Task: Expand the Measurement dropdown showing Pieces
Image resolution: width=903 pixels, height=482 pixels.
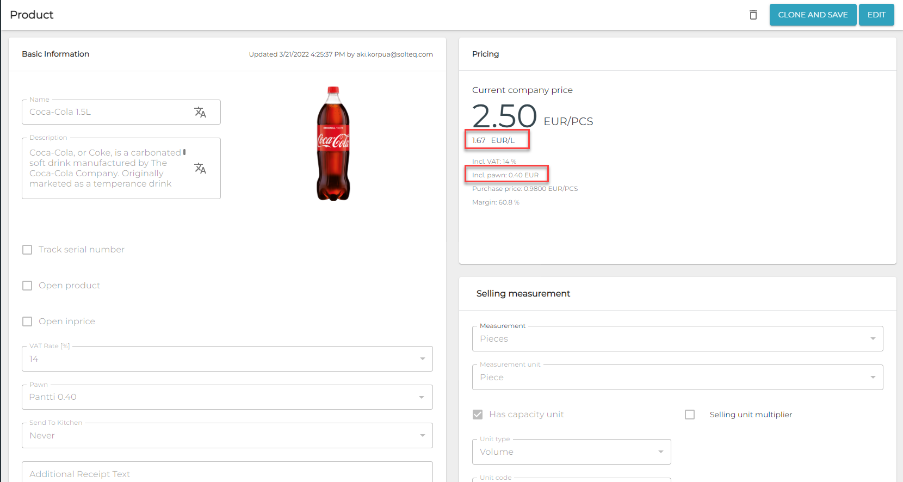Action: point(677,339)
